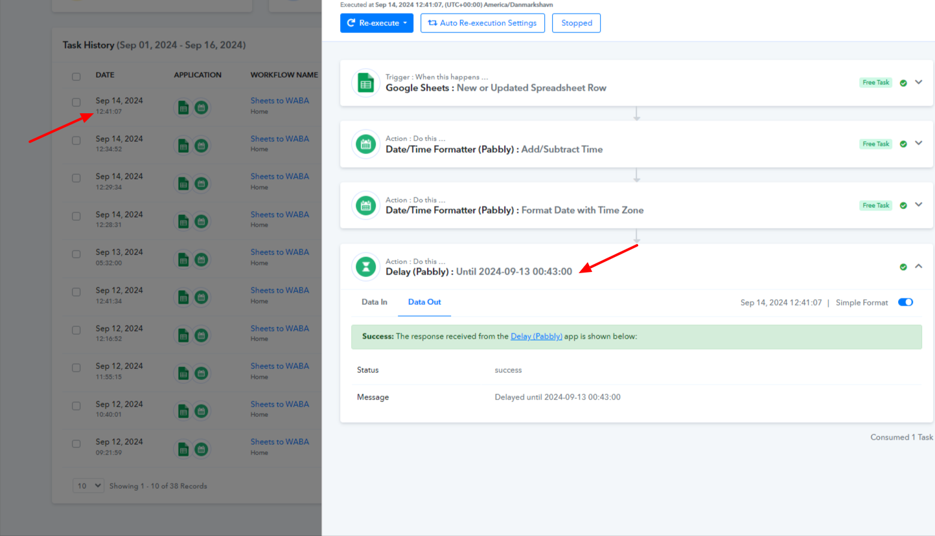Click the Format Date with Time Zone step icon

click(366, 206)
